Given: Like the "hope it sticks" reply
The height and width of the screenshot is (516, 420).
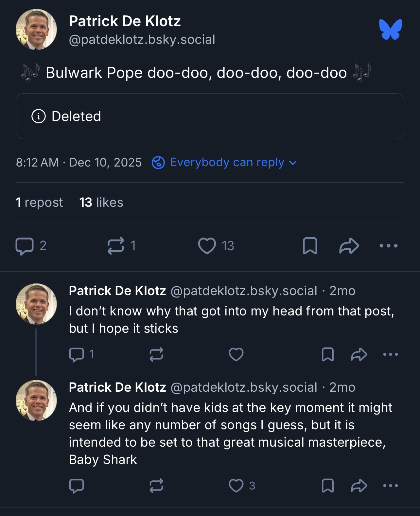Looking at the screenshot, I should (x=236, y=354).
